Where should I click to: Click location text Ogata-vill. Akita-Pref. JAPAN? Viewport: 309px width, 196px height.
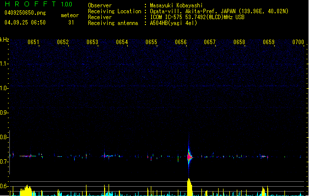pyautogui.click(x=193, y=11)
